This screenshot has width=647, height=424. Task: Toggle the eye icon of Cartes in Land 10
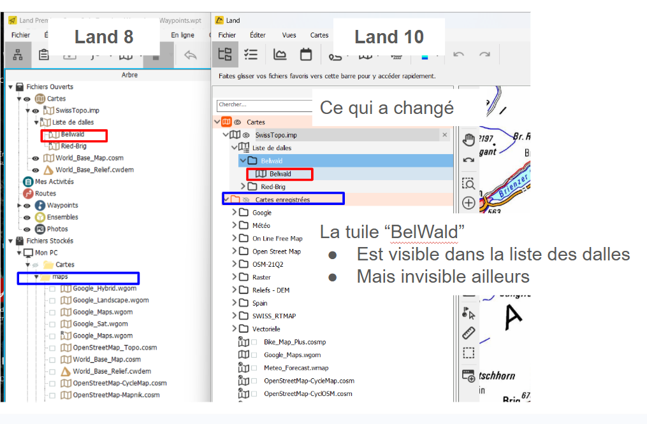click(238, 122)
